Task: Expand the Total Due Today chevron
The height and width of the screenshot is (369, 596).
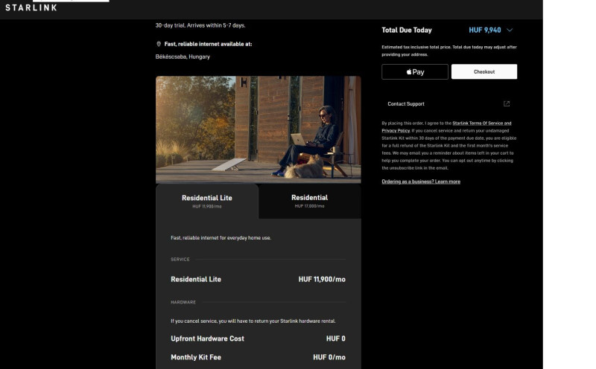Action: click(x=510, y=30)
